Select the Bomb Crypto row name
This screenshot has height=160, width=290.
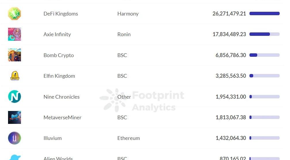59,55
